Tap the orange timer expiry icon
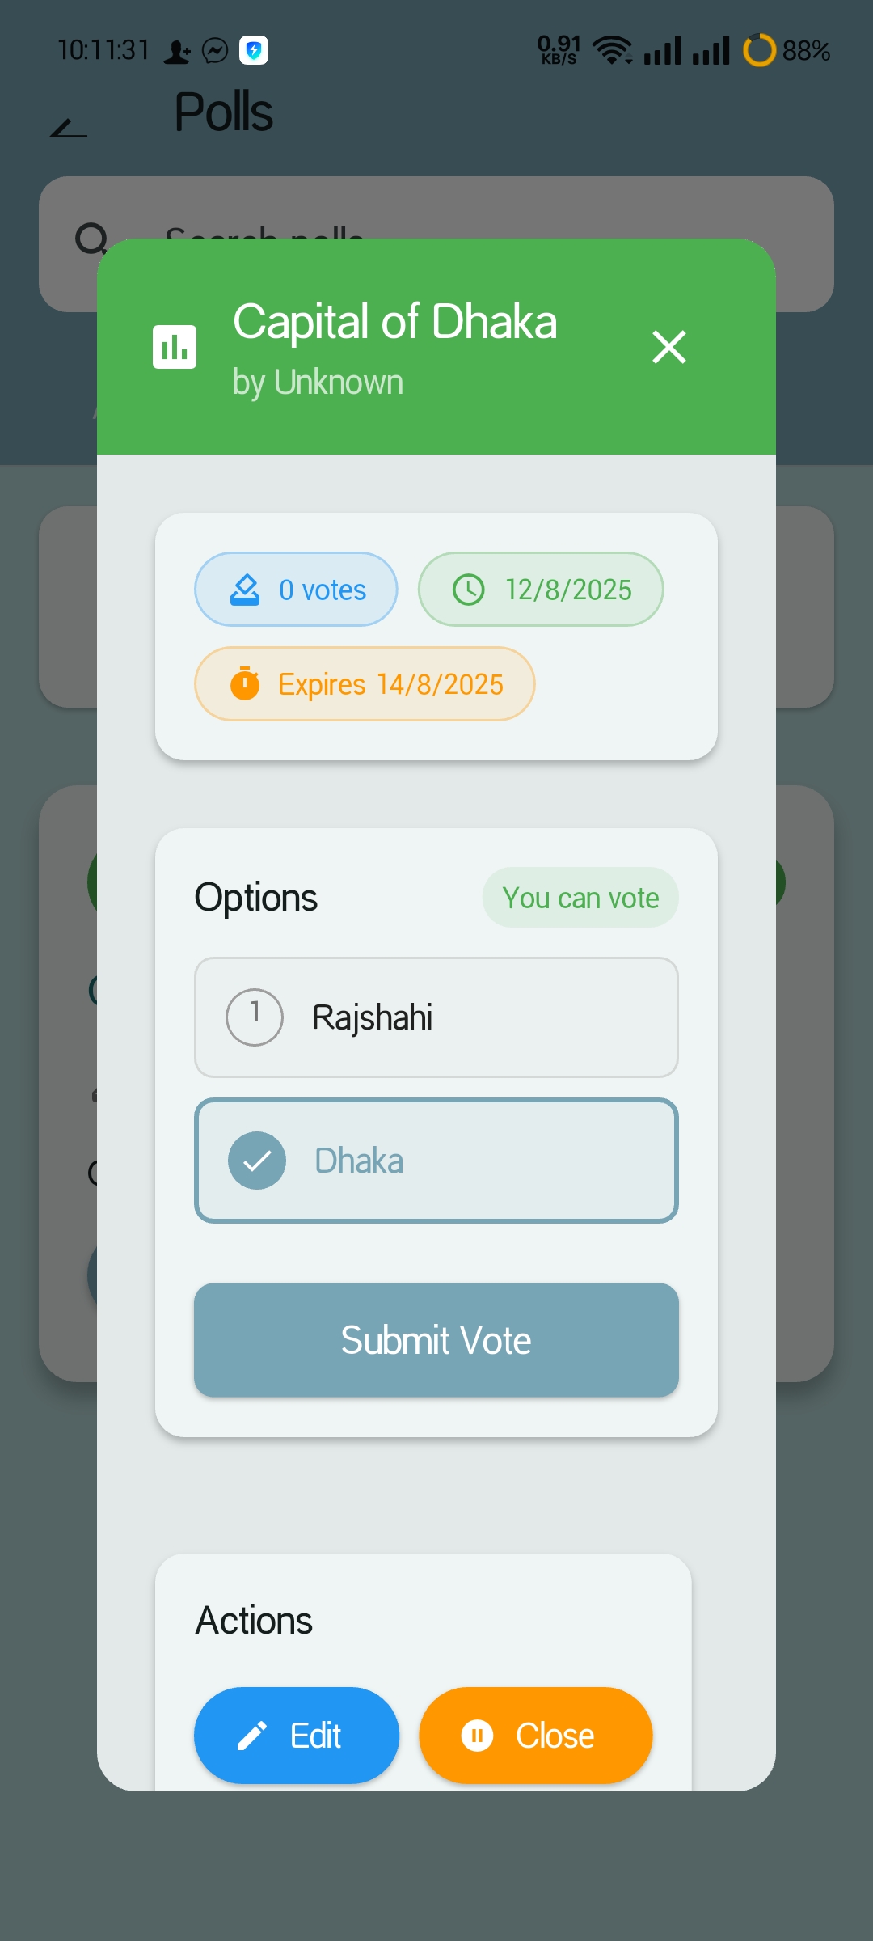The image size is (873, 1941). pyautogui.click(x=245, y=683)
